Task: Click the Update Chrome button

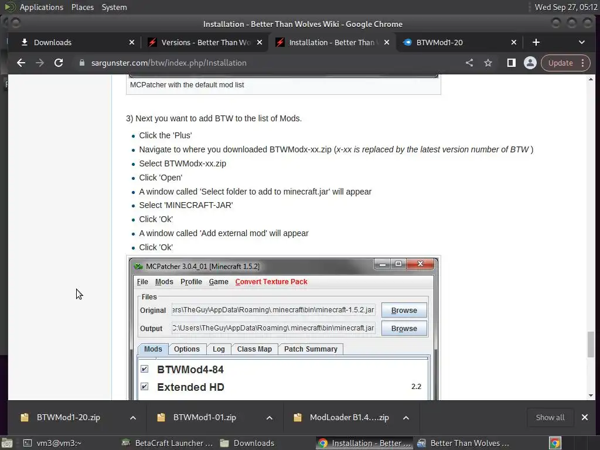Action: [x=560, y=63]
